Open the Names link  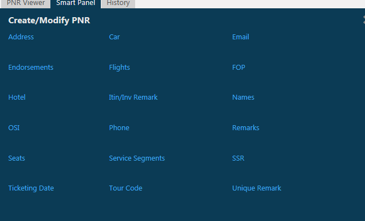coord(243,97)
